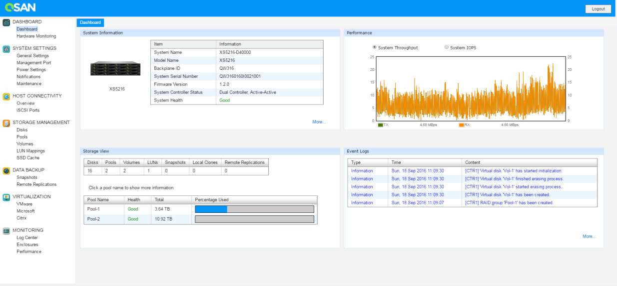This screenshot has height=286, width=617.
Task: Click the Type column header in Event Logs
Action: coord(368,162)
